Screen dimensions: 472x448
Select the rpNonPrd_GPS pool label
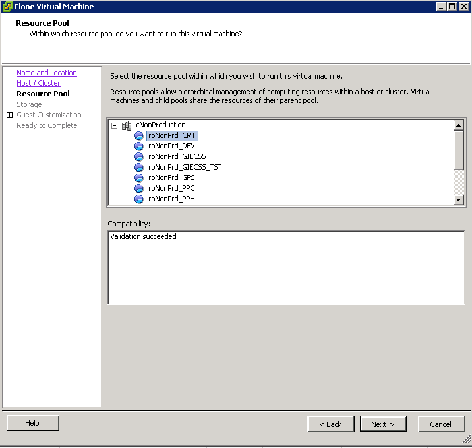[x=171, y=177]
